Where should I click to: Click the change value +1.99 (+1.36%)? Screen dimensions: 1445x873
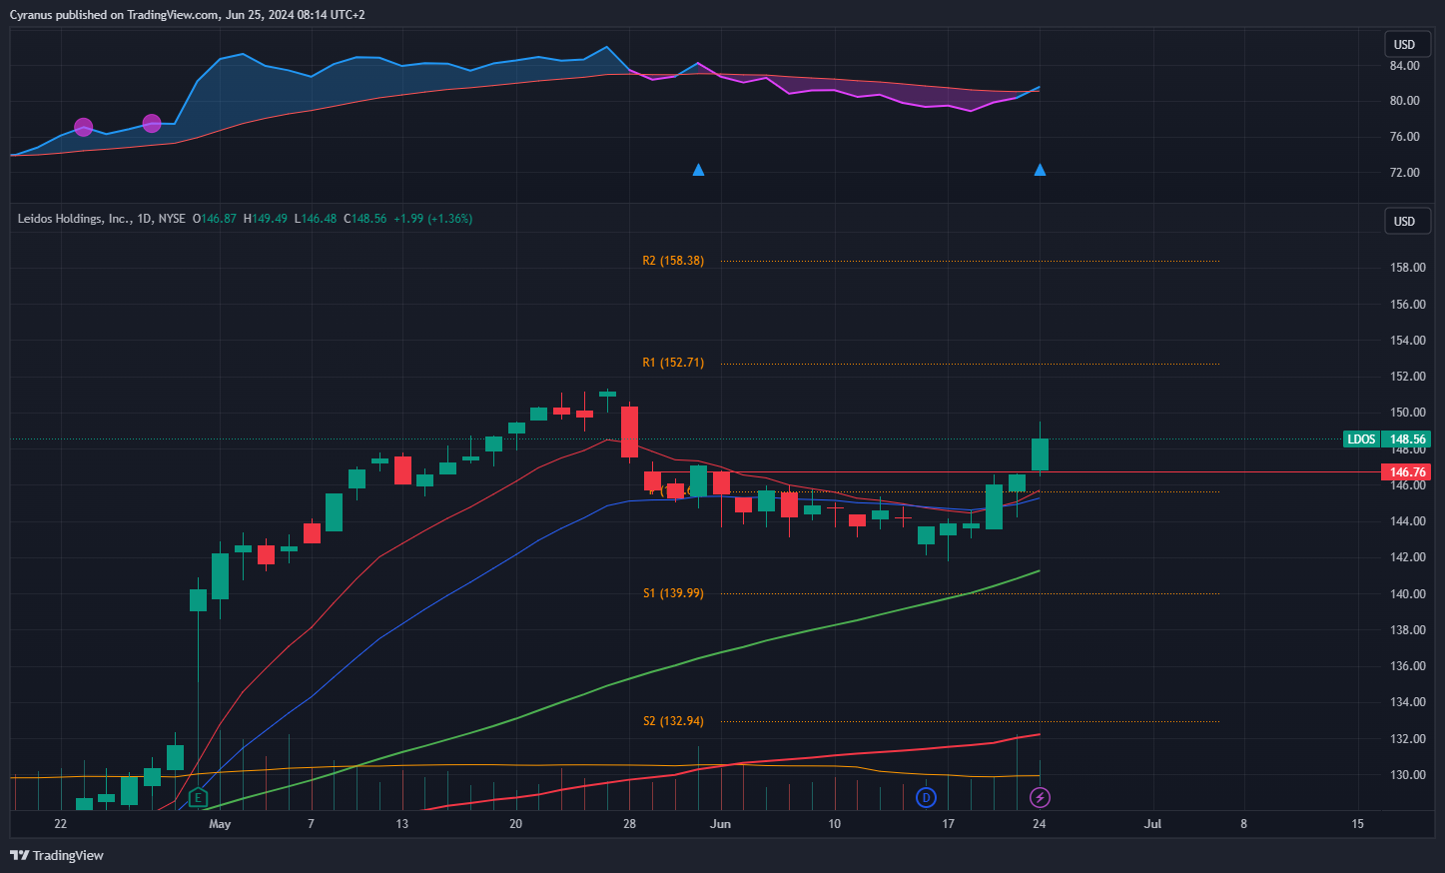click(x=432, y=218)
